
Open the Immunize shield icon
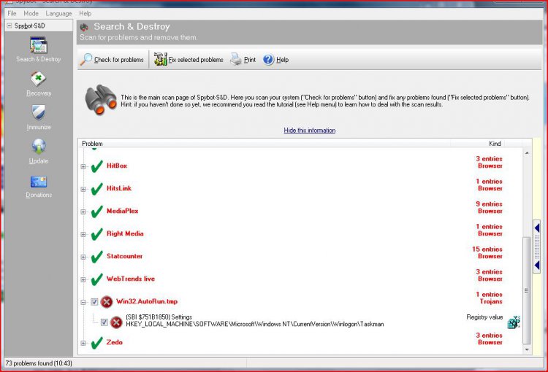(x=39, y=113)
